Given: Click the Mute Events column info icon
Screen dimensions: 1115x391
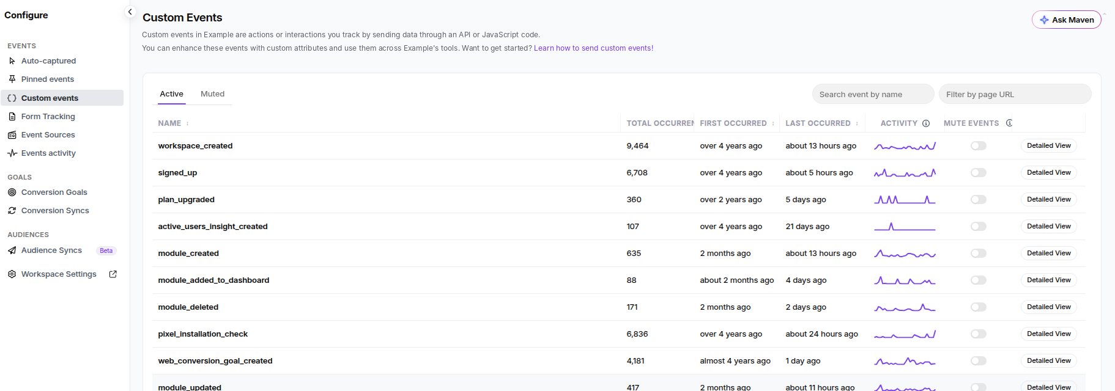Looking at the screenshot, I should click(x=1009, y=123).
